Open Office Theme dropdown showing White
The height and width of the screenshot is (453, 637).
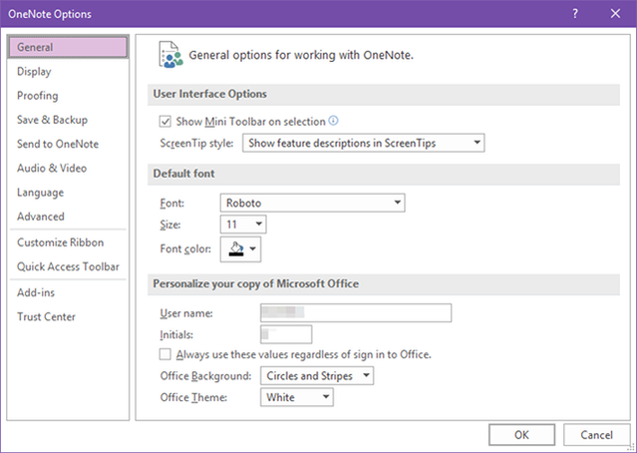pyautogui.click(x=296, y=397)
